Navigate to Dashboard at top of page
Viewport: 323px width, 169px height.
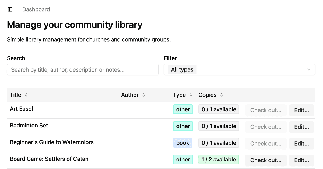[36, 9]
